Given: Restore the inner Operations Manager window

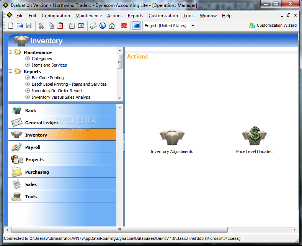Looking at the screenshot, I should [289, 15].
